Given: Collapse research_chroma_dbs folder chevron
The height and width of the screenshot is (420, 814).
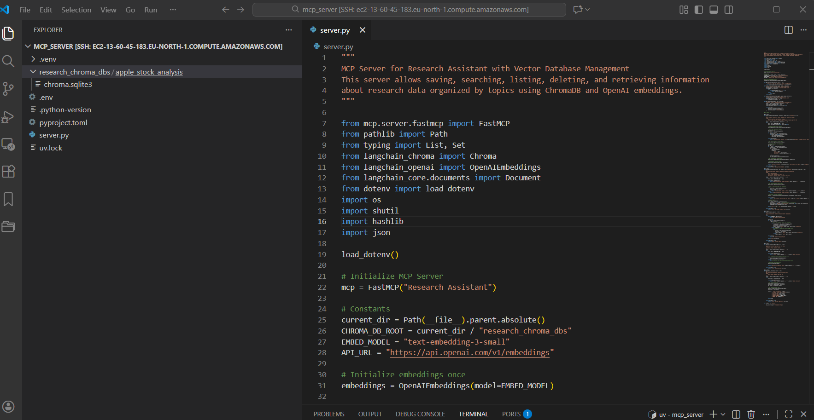Looking at the screenshot, I should point(33,72).
